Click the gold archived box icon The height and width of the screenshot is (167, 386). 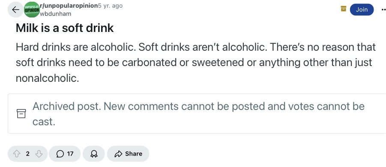(x=344, y=9)
